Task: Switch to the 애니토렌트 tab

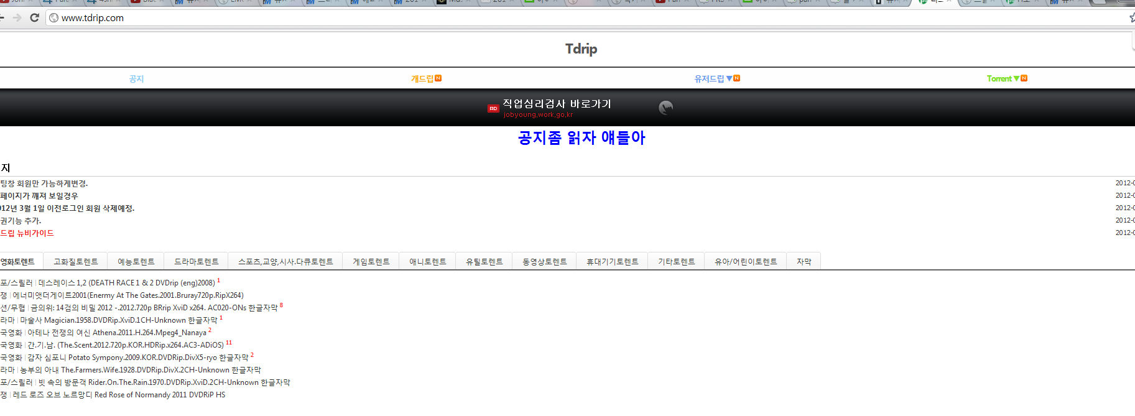Action: (x=428, y=262)
